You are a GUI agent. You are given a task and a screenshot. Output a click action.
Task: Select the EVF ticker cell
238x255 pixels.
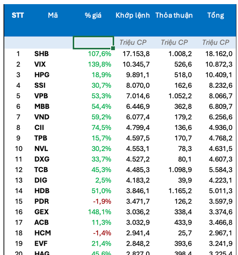[41, 244]
